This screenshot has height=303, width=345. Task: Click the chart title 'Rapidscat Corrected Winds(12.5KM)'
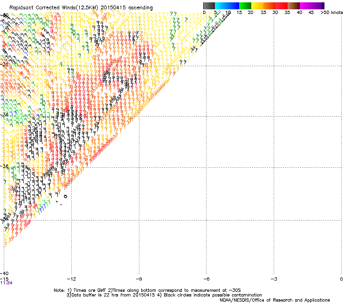[x=54, y=8]
